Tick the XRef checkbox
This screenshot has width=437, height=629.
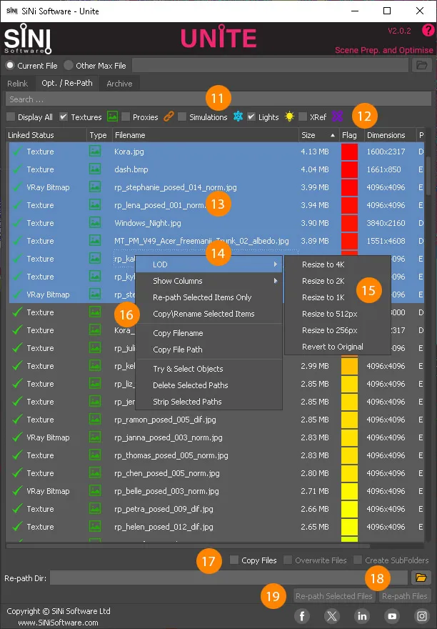pos(303,117)
